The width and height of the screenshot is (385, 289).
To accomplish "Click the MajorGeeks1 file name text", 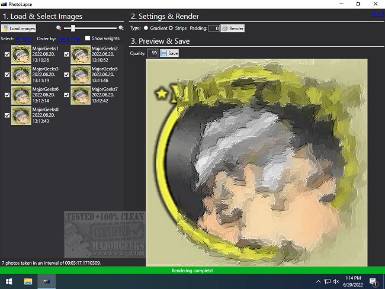I will 46,49.
